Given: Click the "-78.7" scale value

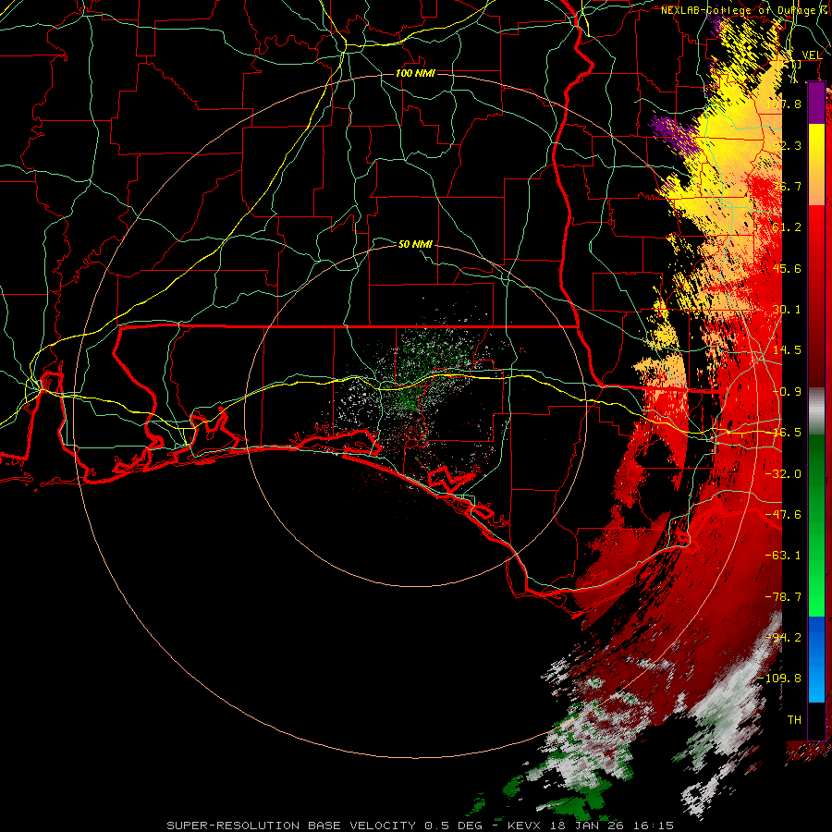Looking at the screenshot, I should coord(784,597).
